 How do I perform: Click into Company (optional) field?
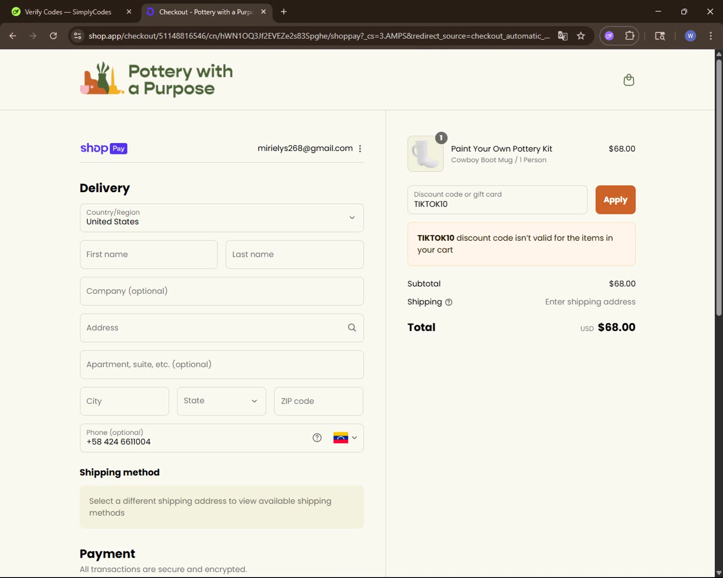pyautogui.click(x=222, y=291)
